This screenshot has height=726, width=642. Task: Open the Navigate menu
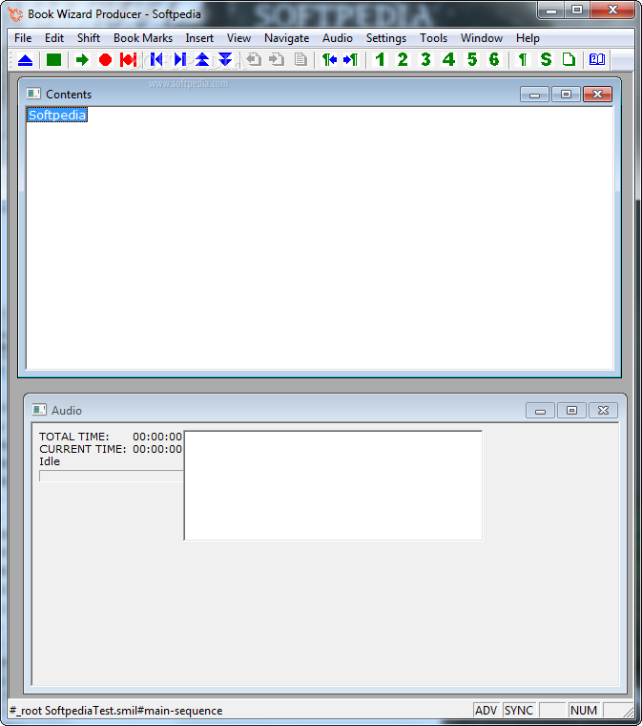click(286, 38)
